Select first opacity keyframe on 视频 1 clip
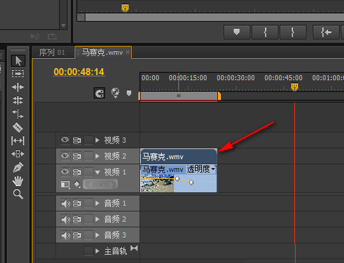344x263 pixels. [x=178, y=179]
